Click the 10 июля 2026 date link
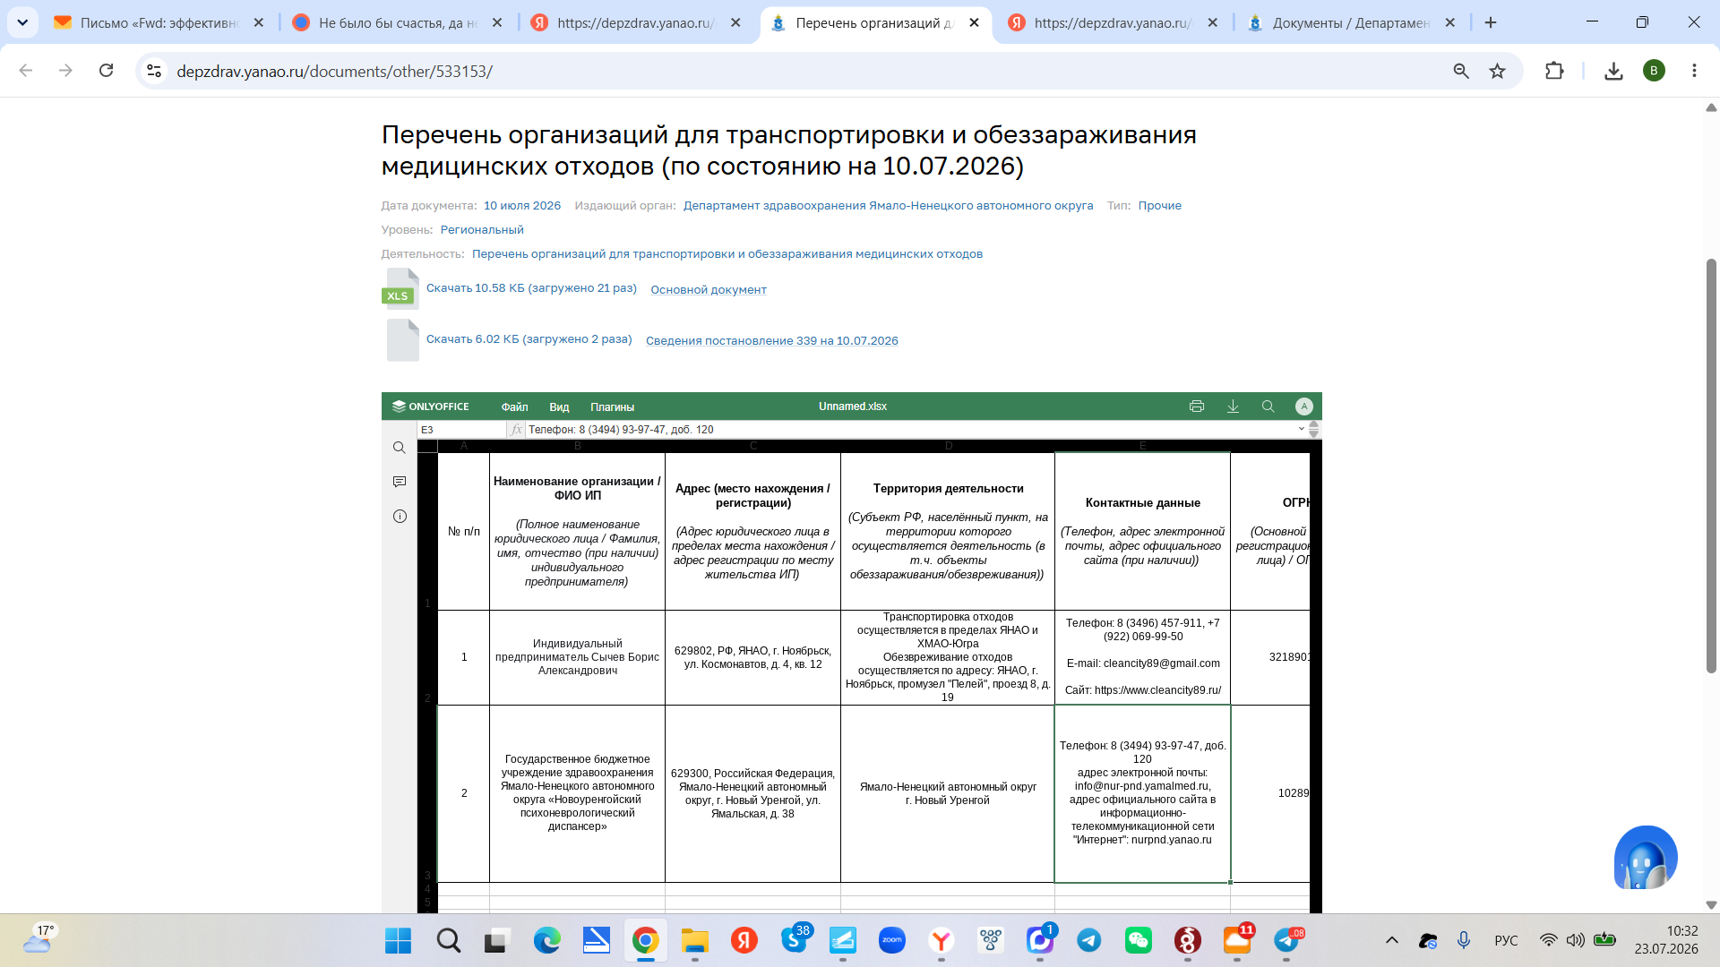This screenshot has height=967, width=1720. coord(522,206)
